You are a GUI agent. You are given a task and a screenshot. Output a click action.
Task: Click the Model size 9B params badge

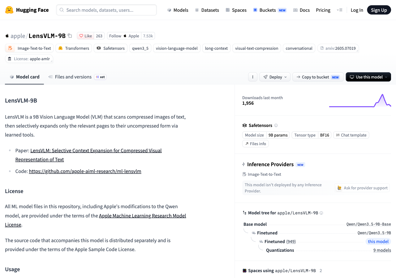[266, 135]
